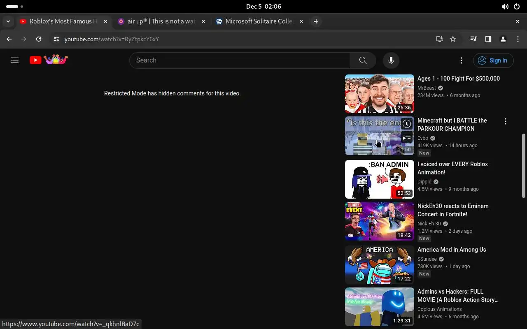Screen dimensions: 527x329
Task: Install app icon in address bar
Action: 439,39
